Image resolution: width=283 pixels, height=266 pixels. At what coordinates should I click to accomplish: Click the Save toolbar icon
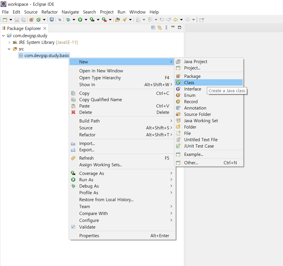[x=17, y=20]
